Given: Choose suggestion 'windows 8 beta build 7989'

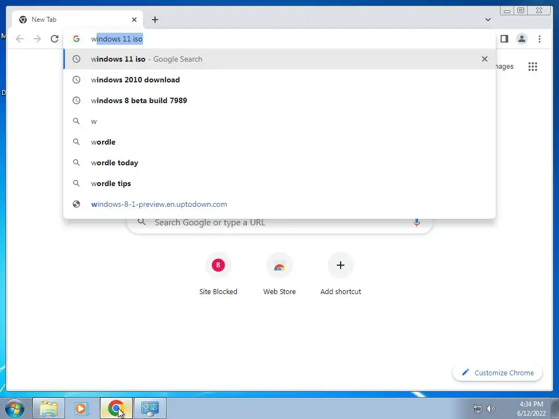Looking at the screenshot, I should pos(279,100).
